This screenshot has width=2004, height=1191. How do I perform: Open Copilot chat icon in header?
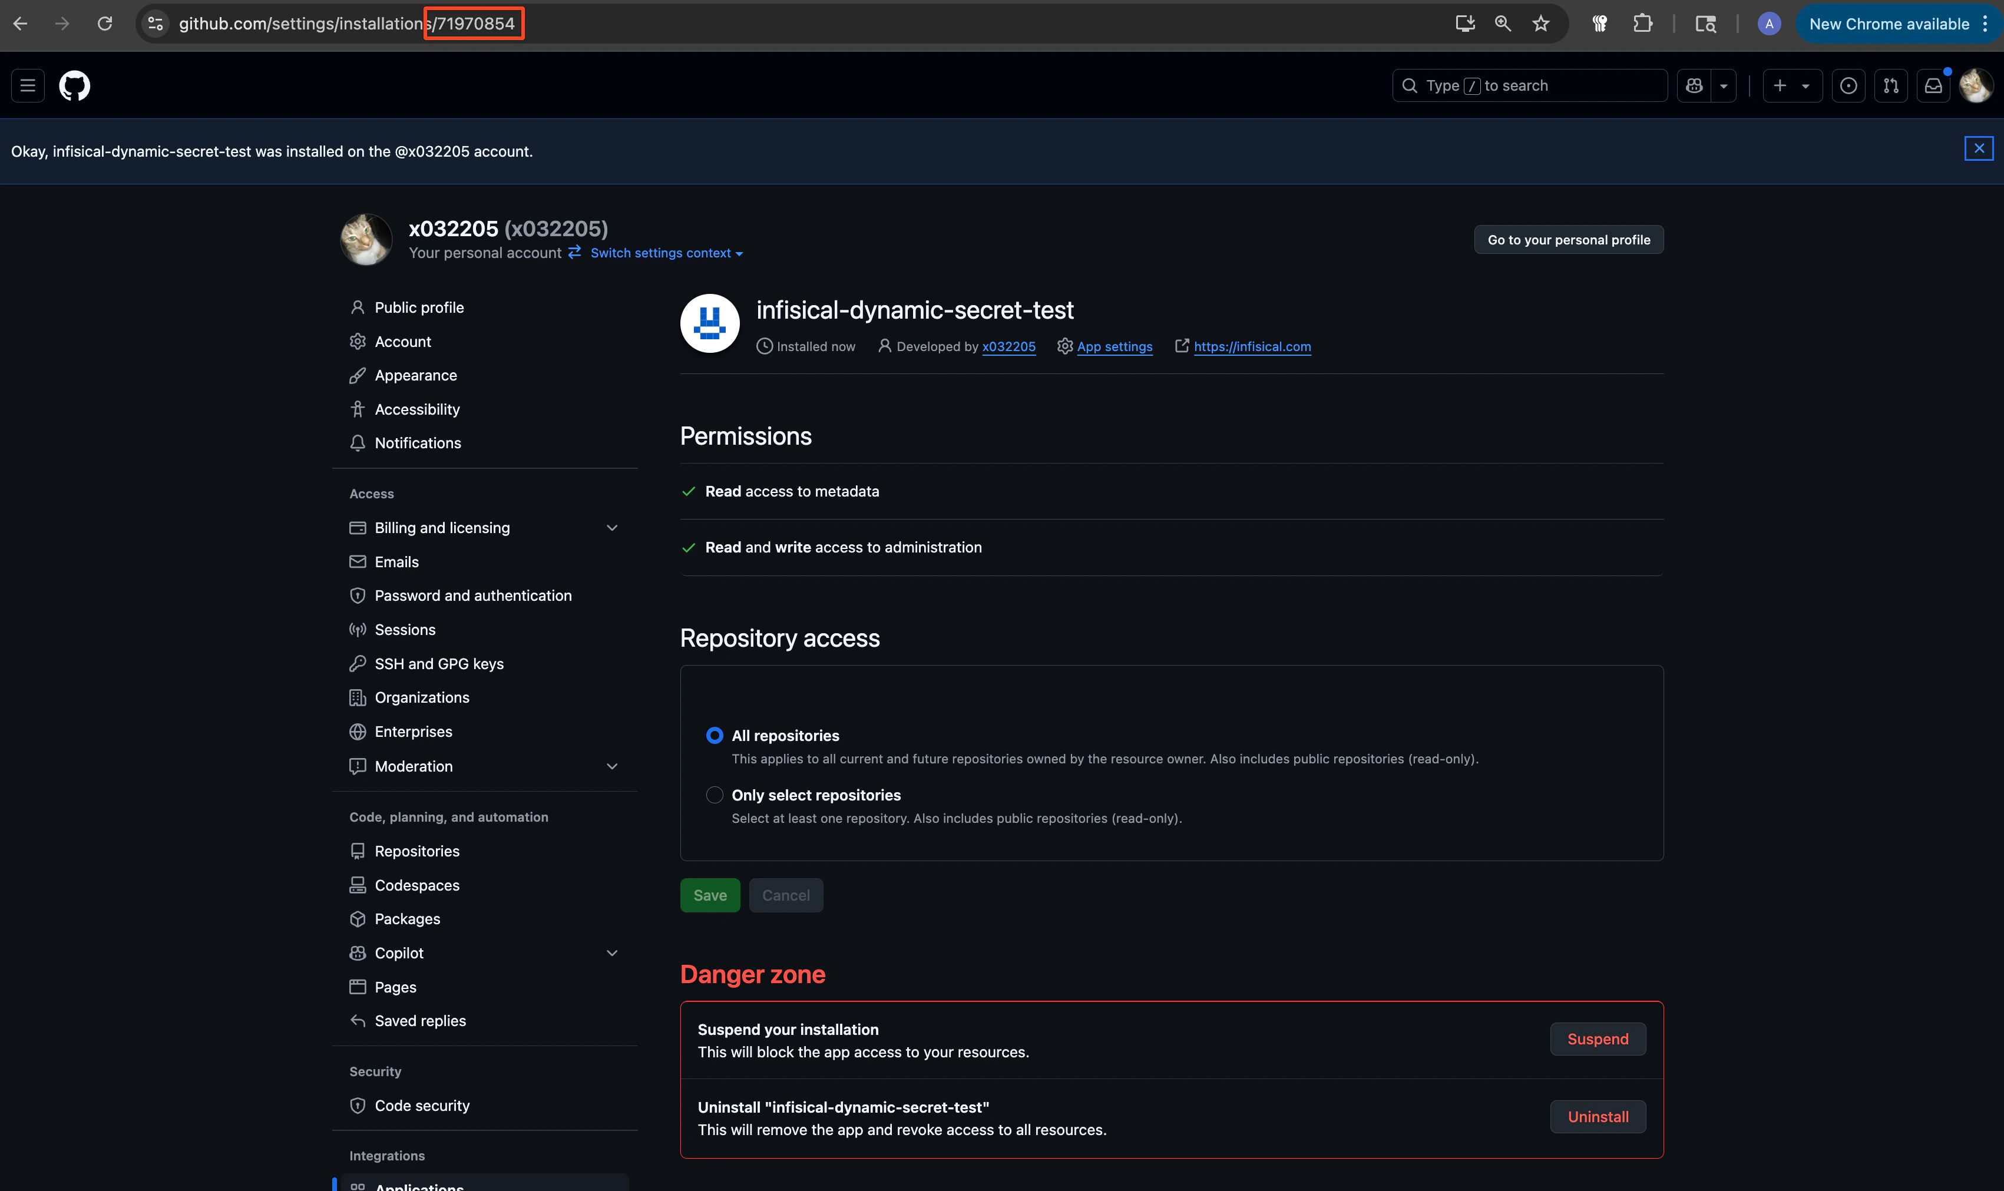[1694, 86]
